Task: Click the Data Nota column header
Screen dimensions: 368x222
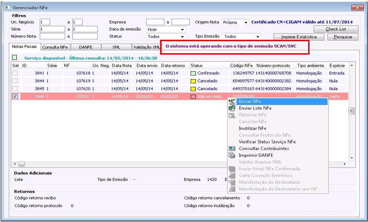Action: point(122,66)
